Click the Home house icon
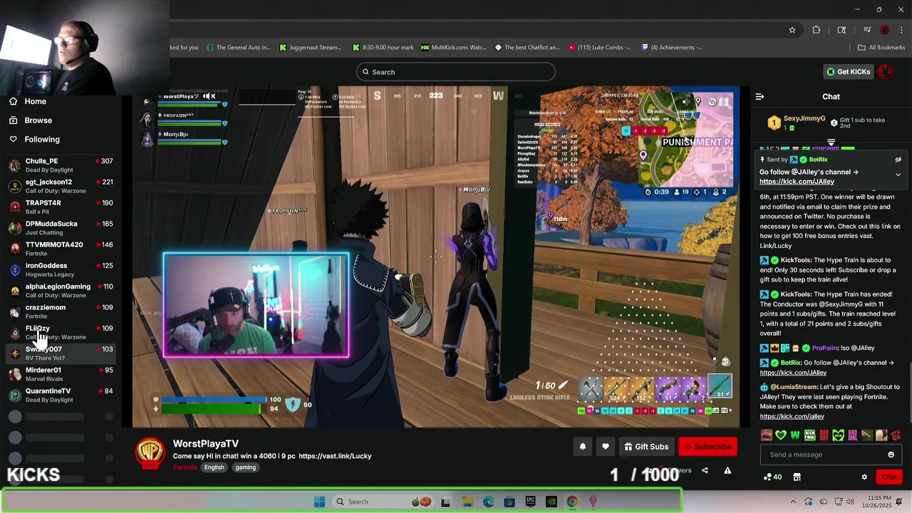The height and width of the screenshot is (513, 912). 13,101
